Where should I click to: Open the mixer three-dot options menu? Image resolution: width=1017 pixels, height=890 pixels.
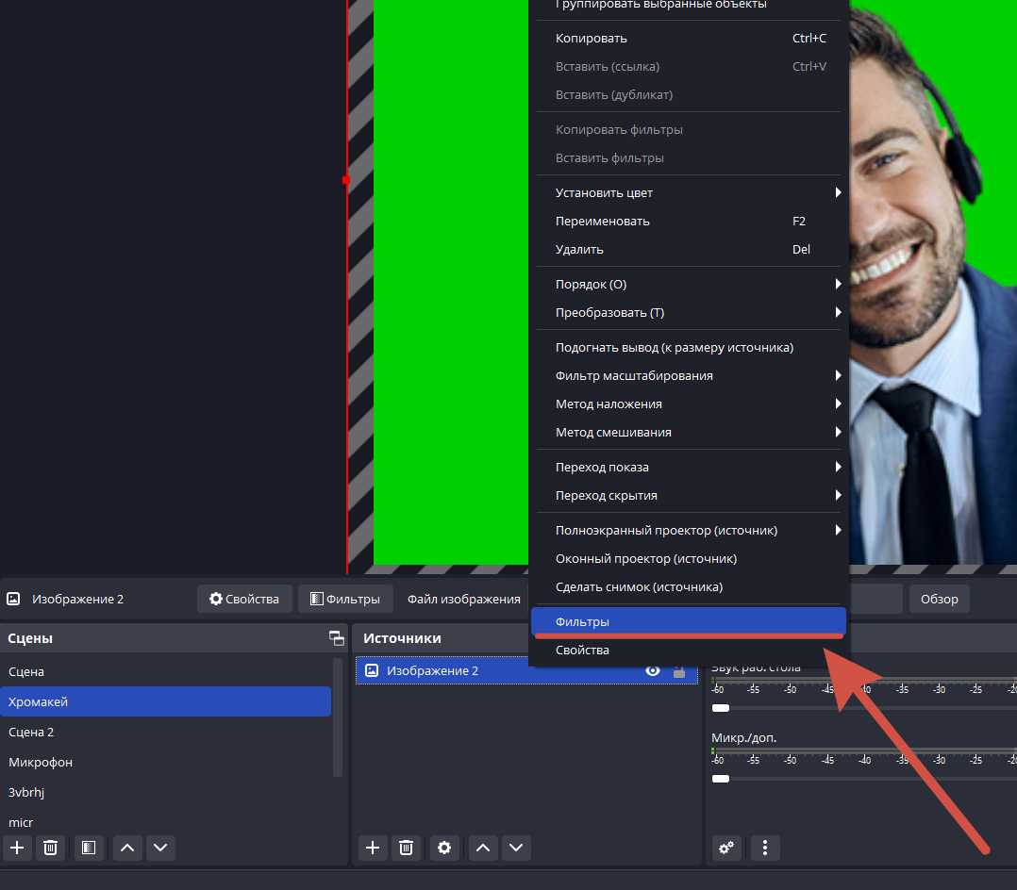(765, 848)
